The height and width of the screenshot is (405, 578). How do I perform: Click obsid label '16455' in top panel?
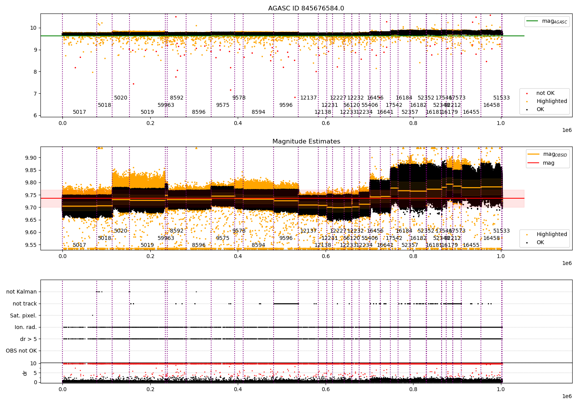(x=471, y=112)
